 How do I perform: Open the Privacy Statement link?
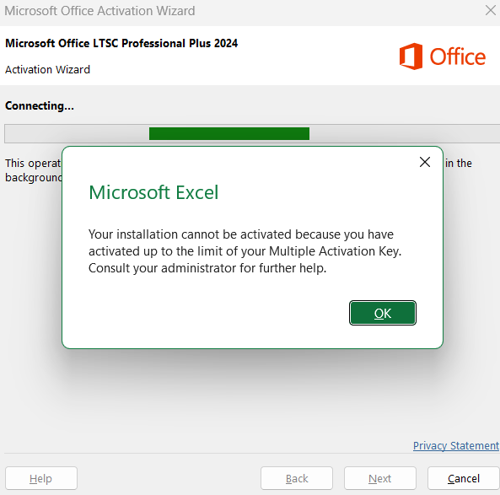click(455, 445)
